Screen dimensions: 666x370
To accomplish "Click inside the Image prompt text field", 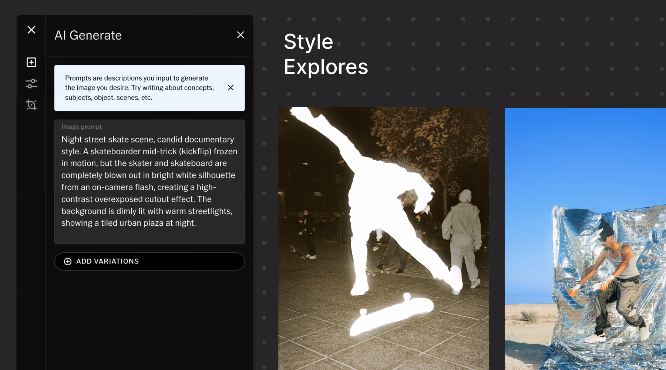I will [149, 182].
